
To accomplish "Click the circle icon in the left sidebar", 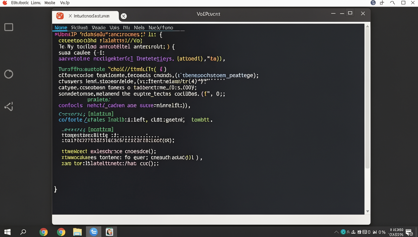I will [9, 74].
